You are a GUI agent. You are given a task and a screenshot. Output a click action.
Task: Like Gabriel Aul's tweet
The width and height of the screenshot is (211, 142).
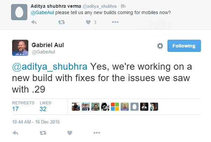[70, 133]
